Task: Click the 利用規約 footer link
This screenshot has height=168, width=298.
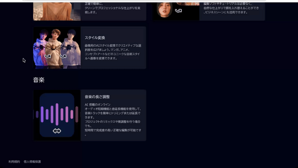Action: coord(14,162)
